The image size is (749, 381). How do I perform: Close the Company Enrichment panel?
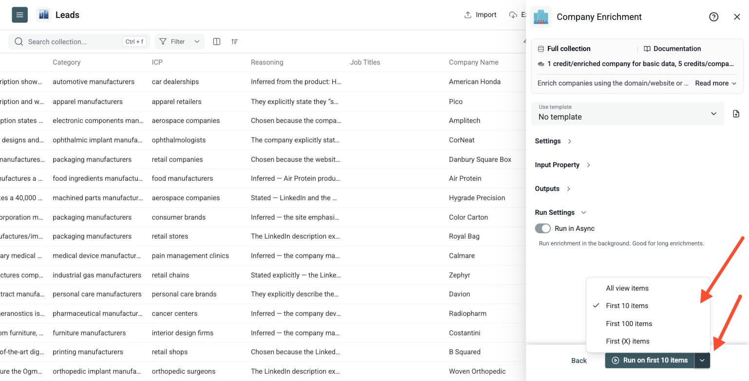pyautogui.click(x=737, y=17)
